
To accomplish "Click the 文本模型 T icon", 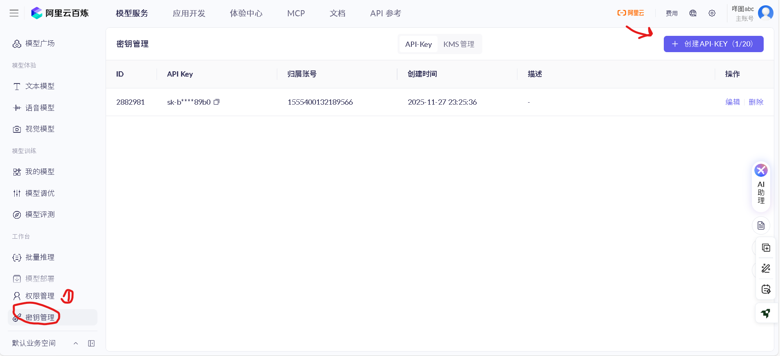I will coord(17,86).
